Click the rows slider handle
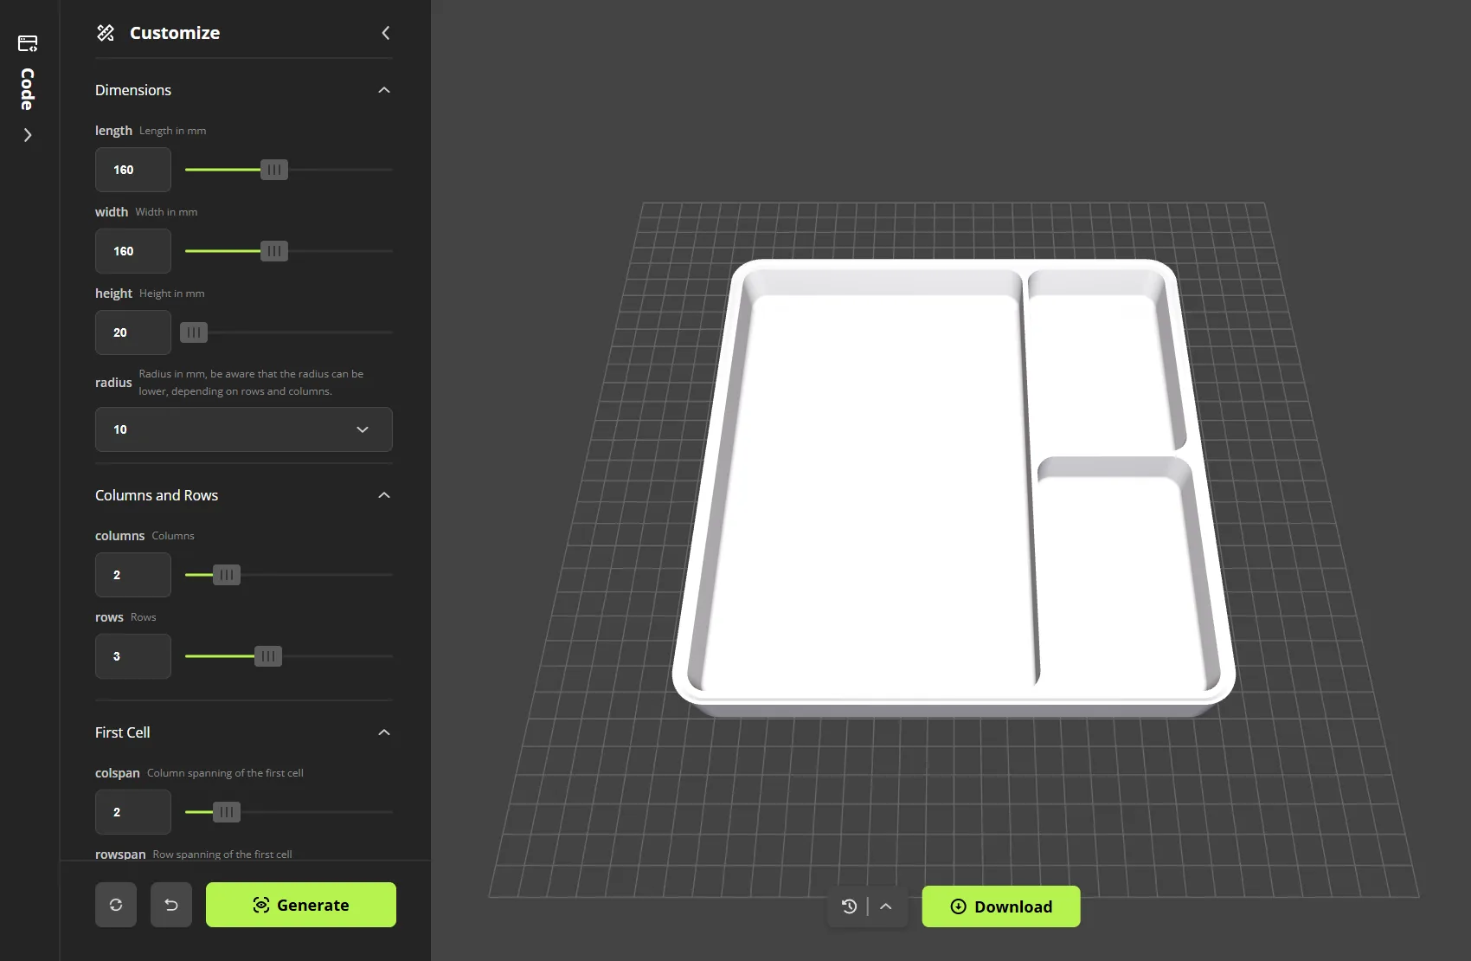Image resolution: width=1471 pixels, height=961 pixels. tap(269, 656)
